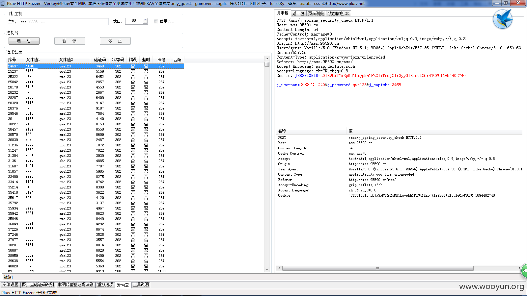The height and width of the screenshot is (296, 527).
Task: Open the 工具说明 bottom tab
Action: (141, 285)
